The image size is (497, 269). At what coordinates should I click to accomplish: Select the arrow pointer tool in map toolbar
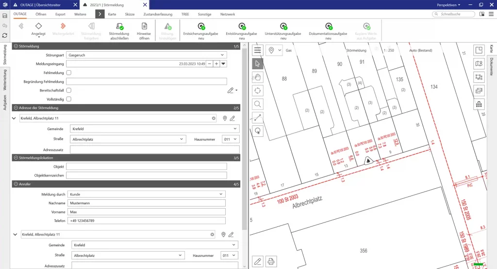[x=258, y=64]
